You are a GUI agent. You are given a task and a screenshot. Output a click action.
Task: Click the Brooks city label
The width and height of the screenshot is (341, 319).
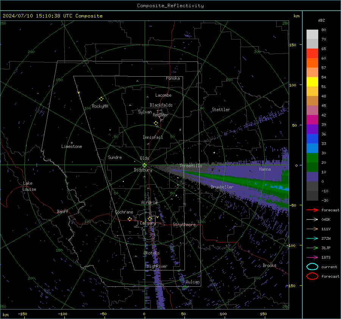[x=269, y=266]
